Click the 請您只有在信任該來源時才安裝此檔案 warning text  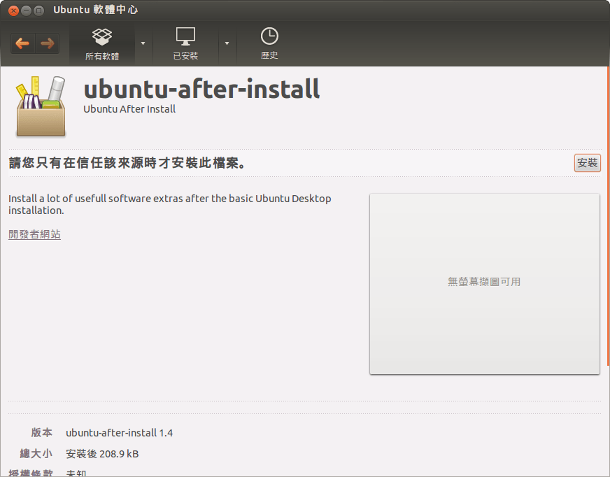click(127, 163)
